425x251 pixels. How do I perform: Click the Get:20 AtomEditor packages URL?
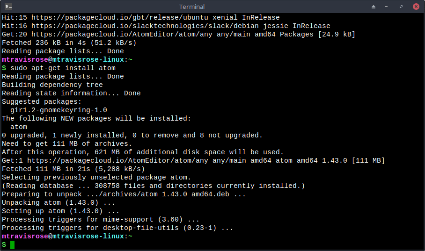pos(122,35)
